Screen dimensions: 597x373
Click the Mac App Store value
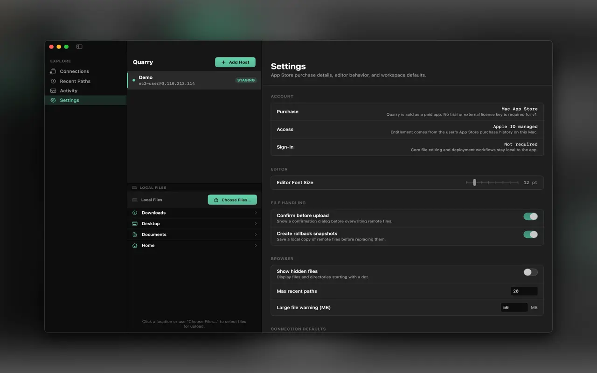[520, 109]
